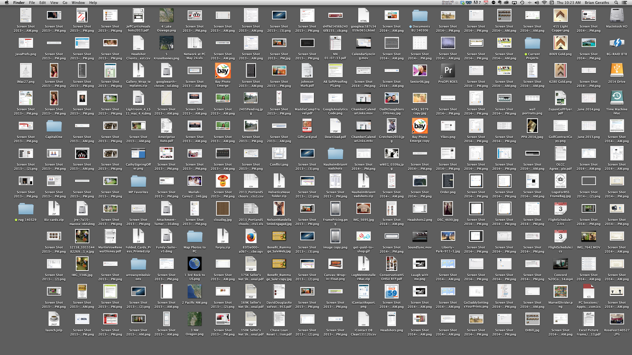Open the BG-RAID 8TB Thunderbolt drive
This screenshot has height=355, width=632.
pos(617,43)
